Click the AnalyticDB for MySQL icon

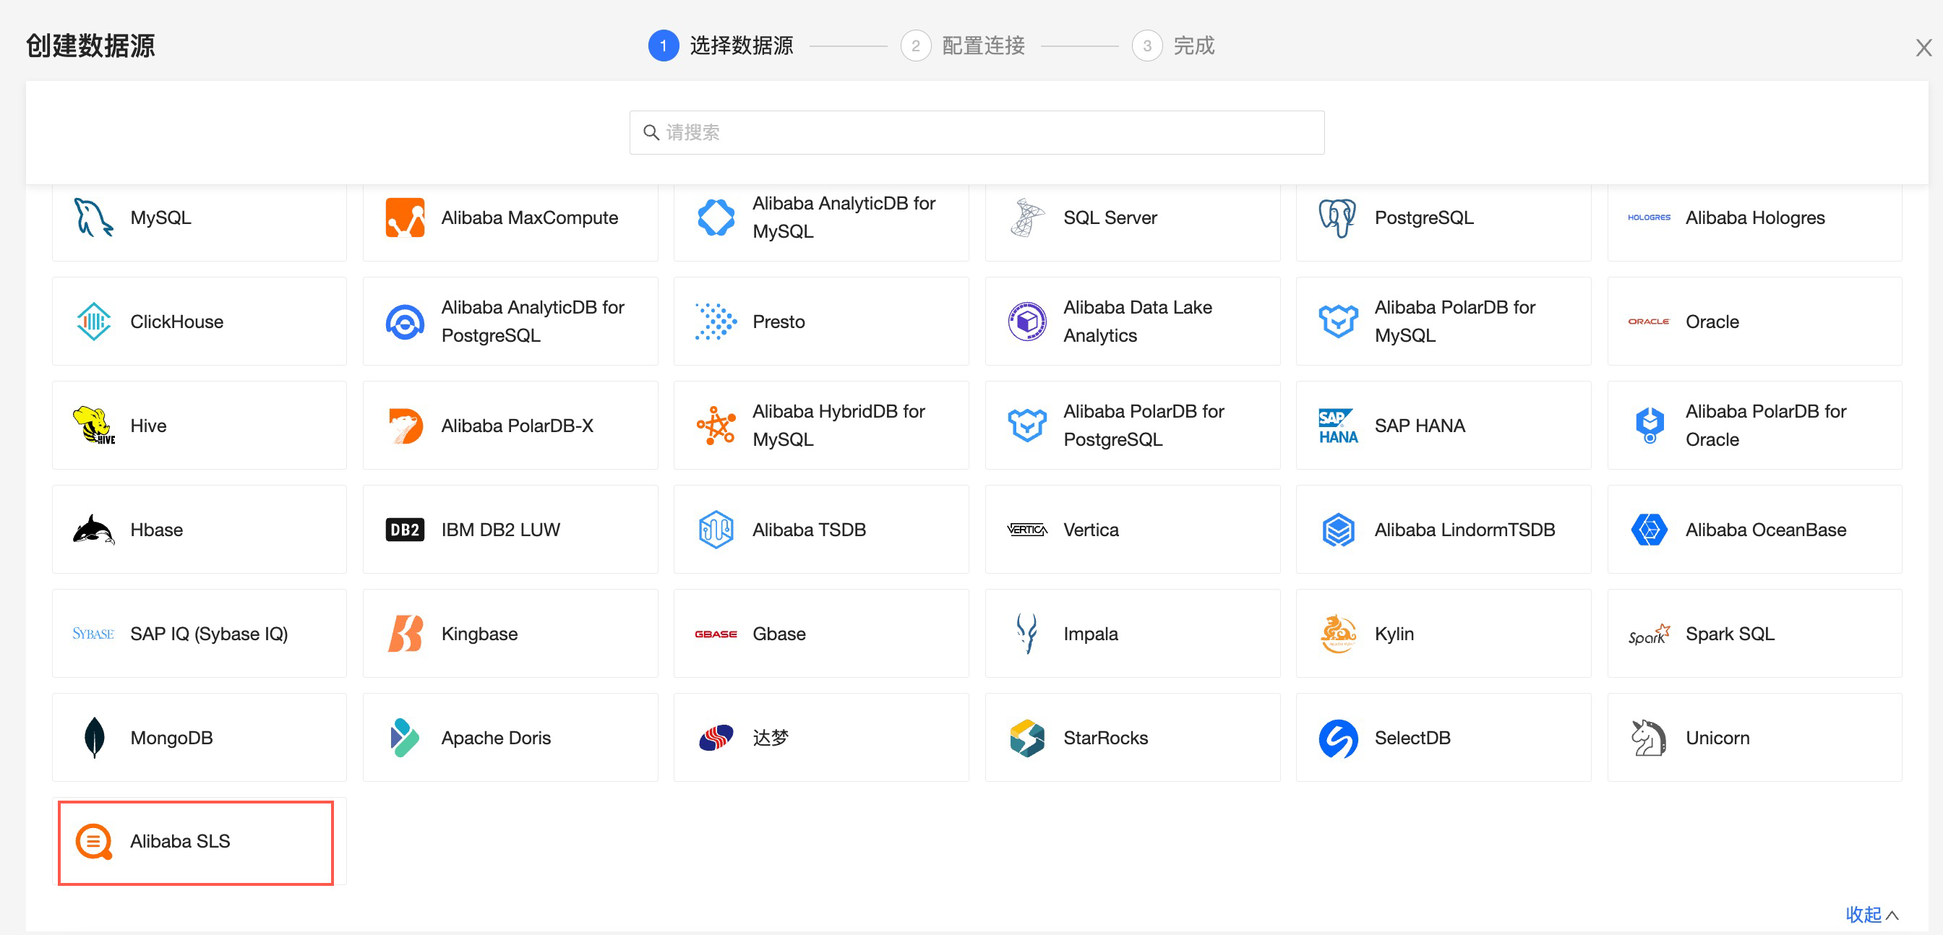(x=716, y=217)
